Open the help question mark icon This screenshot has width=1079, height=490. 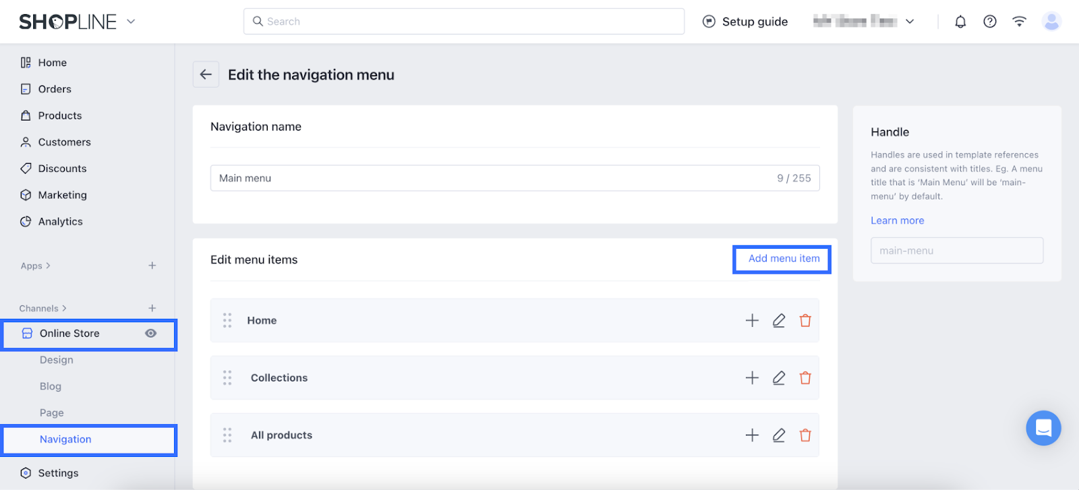[989, 22]
